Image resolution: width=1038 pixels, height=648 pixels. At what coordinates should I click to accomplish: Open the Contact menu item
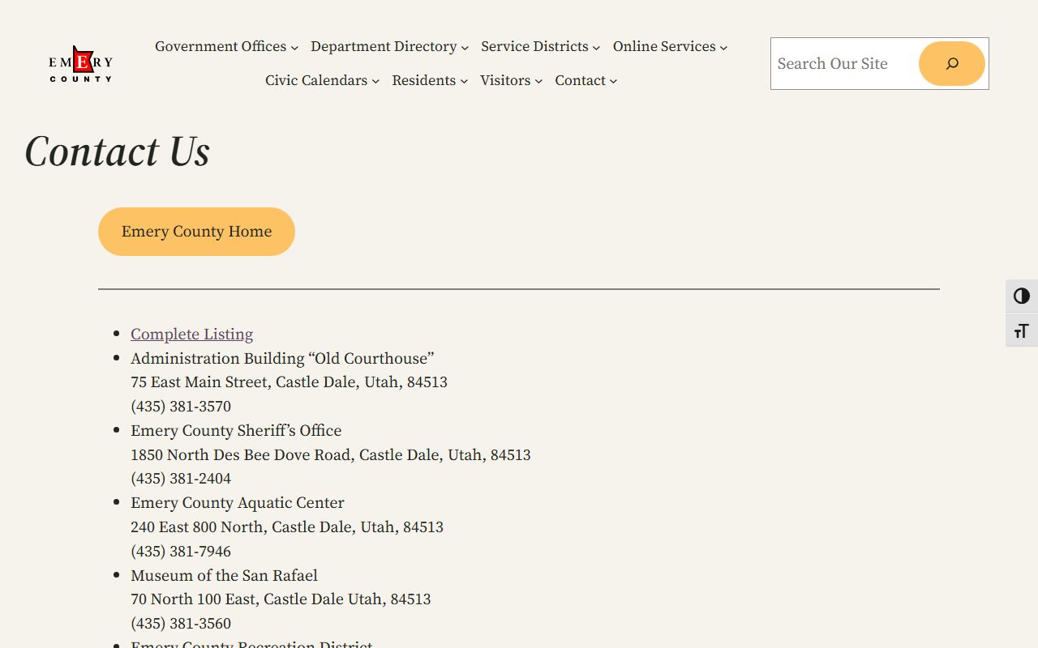(580, 81)
